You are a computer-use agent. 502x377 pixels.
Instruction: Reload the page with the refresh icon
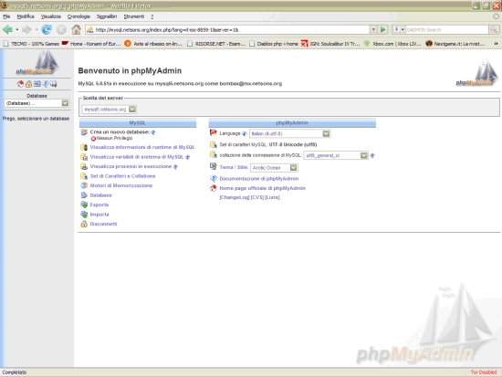point(47,30)
